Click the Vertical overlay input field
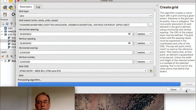This screenshot has height=110, width=196. click(x=76, y=62)
